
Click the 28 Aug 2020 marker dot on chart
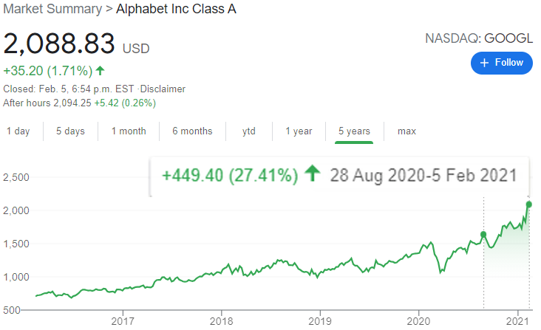(x=483, y=235)
